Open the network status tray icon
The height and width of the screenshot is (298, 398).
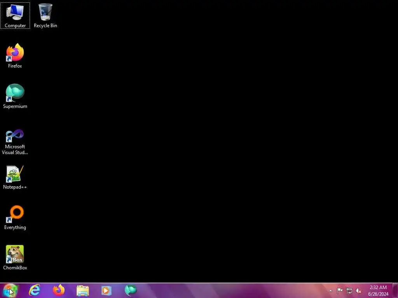point(349,291)
